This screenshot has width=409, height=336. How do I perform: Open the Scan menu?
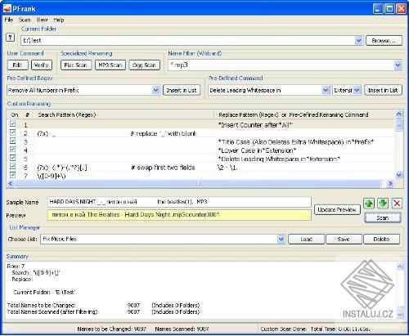(x=25, y=20)
